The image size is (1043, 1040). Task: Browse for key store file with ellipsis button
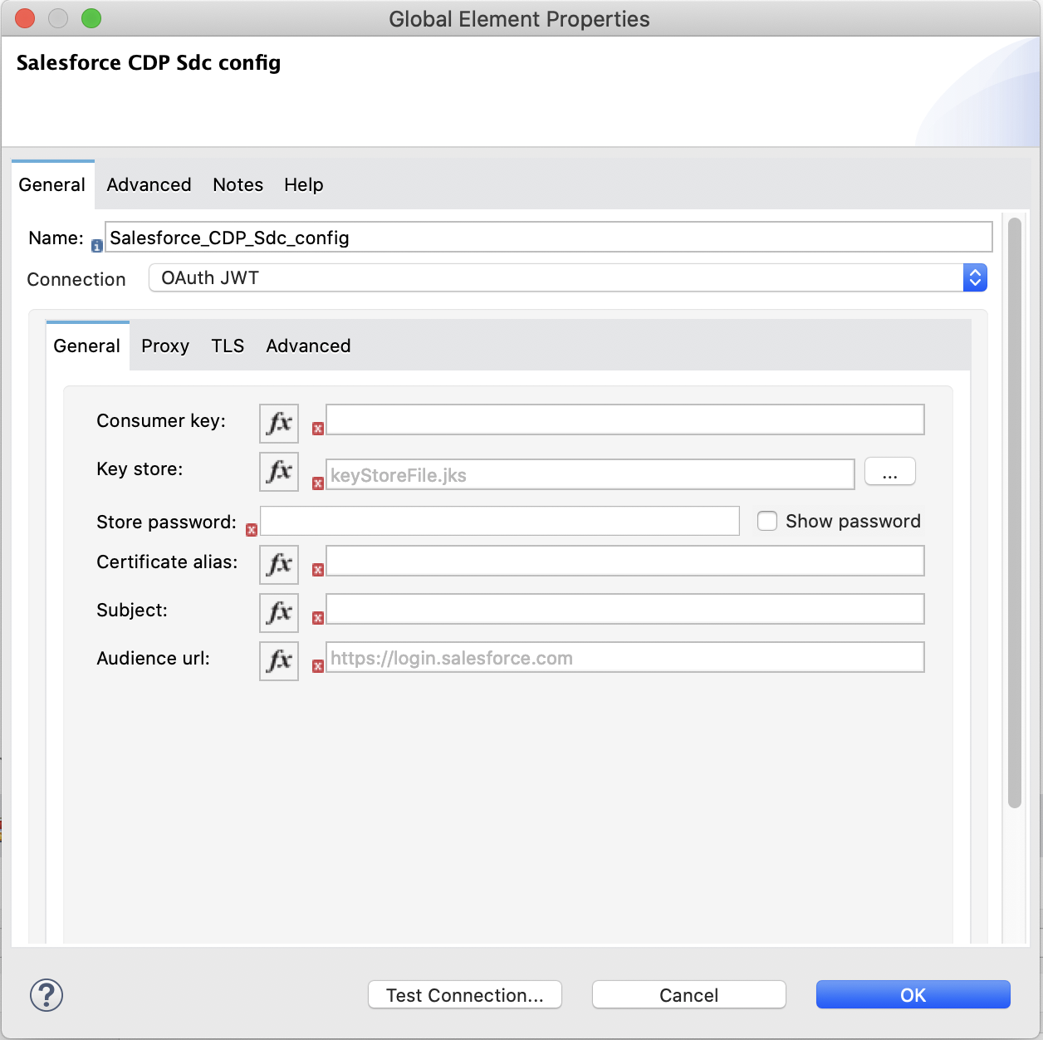pyautogui.click(x=890, y=472)
